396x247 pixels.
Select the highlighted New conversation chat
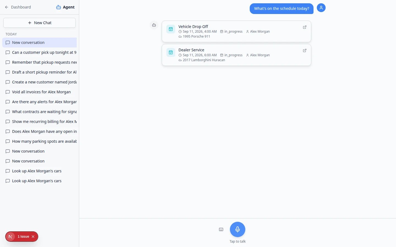(39, 43)
